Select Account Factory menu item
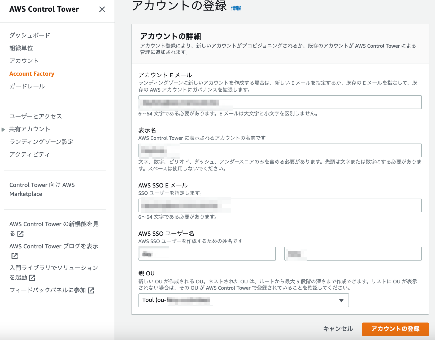Image resolution: width=435 pixels, height=340 pixels. (x=32, y=74)
